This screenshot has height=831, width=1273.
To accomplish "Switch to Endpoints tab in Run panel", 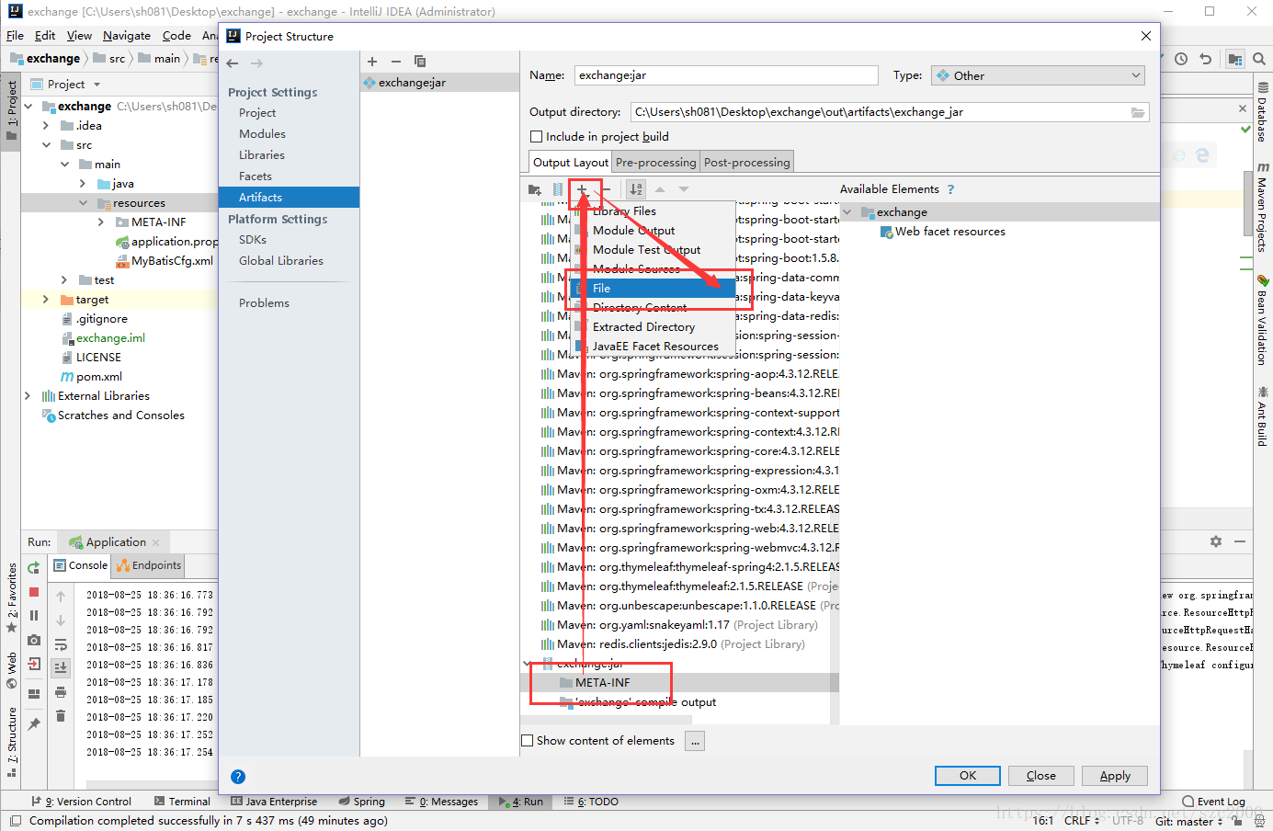I will (149, 565).
